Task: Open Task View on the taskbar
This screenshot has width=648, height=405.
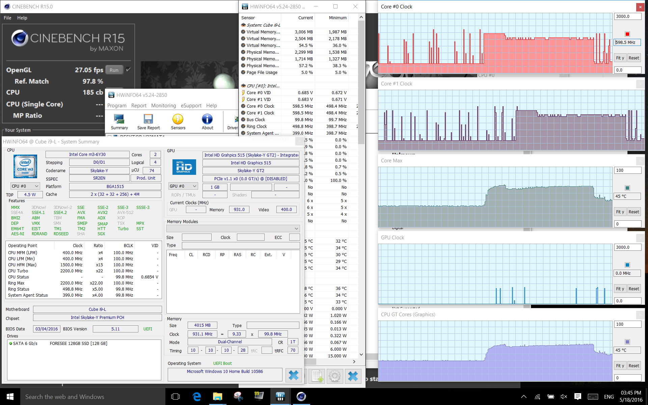Action: point(175,397)
